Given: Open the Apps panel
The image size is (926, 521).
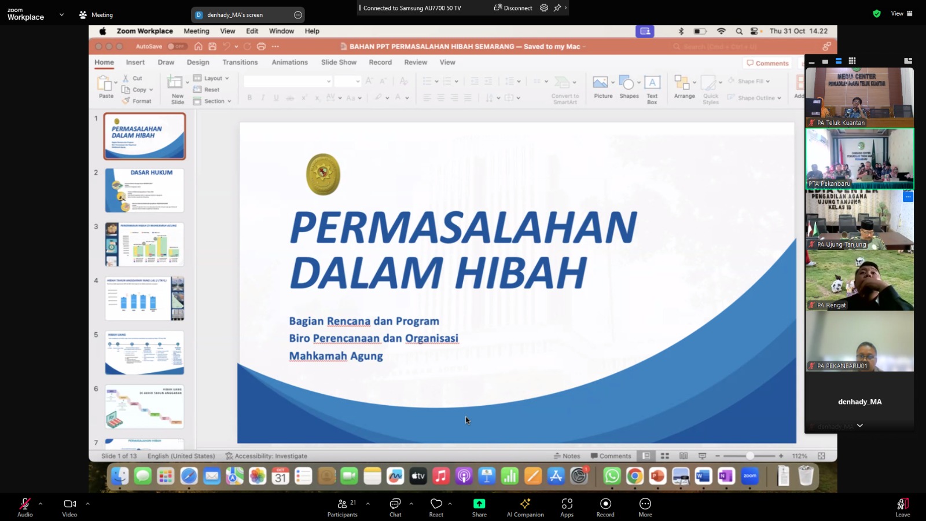Looking at the screenshot, I should tap(567, 507).
